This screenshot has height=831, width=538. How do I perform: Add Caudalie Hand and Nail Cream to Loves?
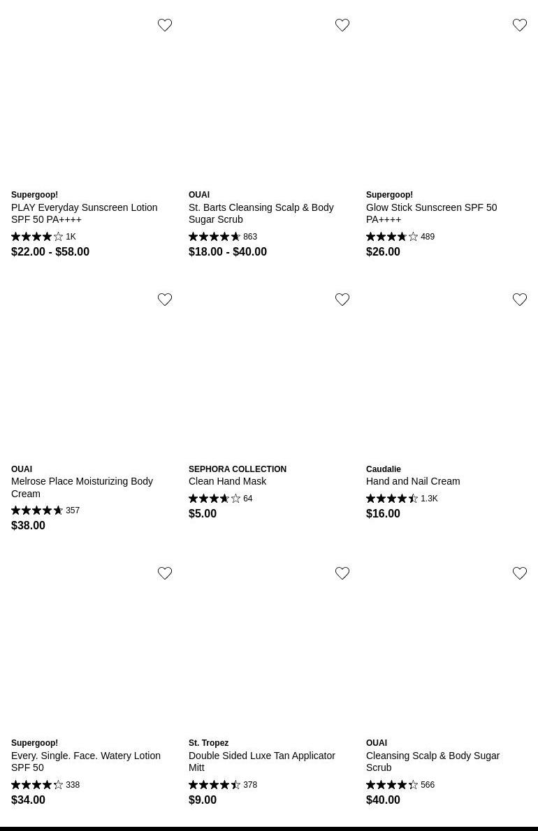click(x=520, y=300)
